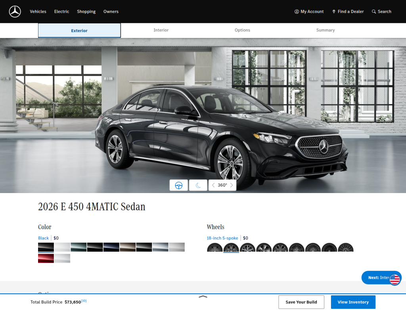Click Find a Dealer

pyautogui.click(x=348, y=11)
